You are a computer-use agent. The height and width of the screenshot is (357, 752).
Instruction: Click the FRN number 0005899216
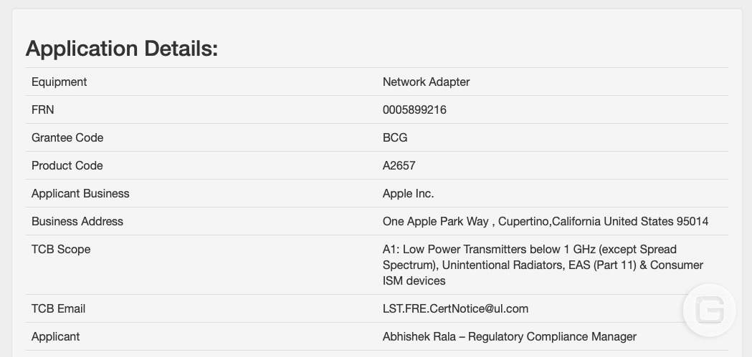point(414,109)
